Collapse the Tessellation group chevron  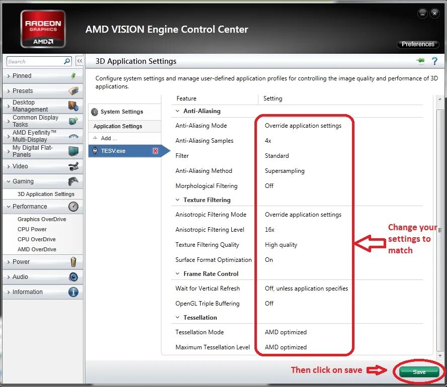point(177,317)
